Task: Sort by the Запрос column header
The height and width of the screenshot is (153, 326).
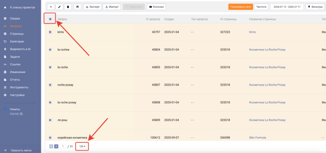Action: [62, 19]
